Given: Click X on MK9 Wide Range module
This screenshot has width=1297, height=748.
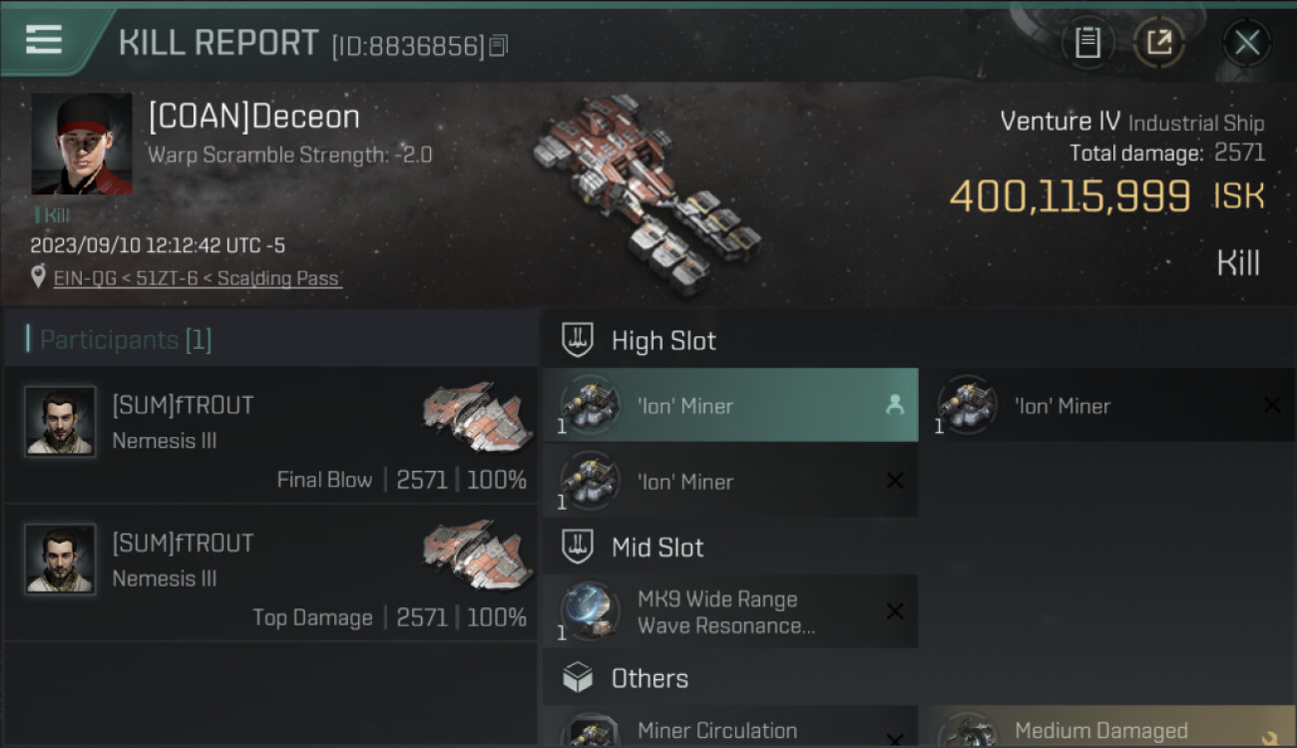Looking at the screenshot, I should [895, 611].
